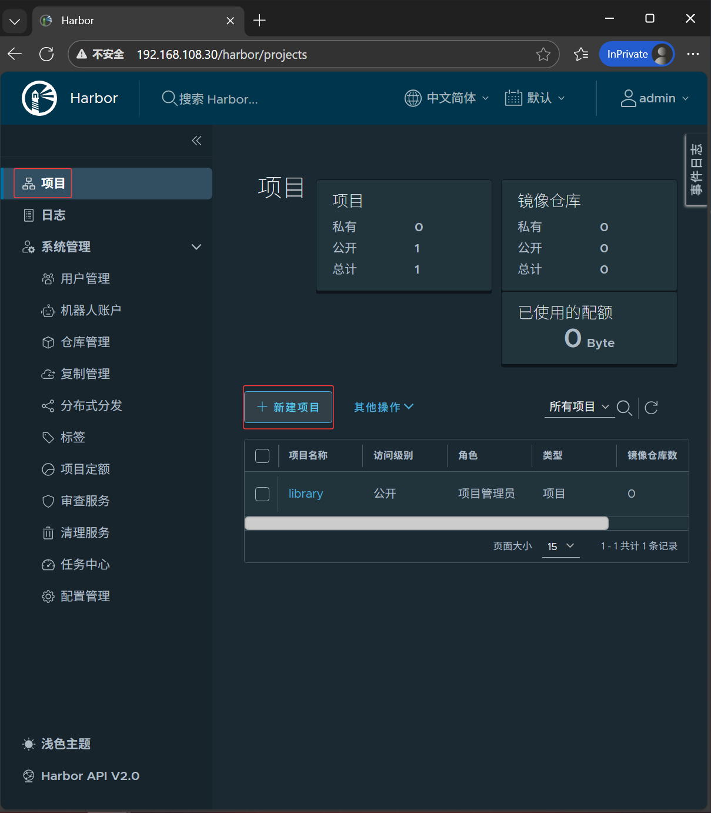
Task: Open the tab actions menu chevron
Action: (x=15, y=21)
